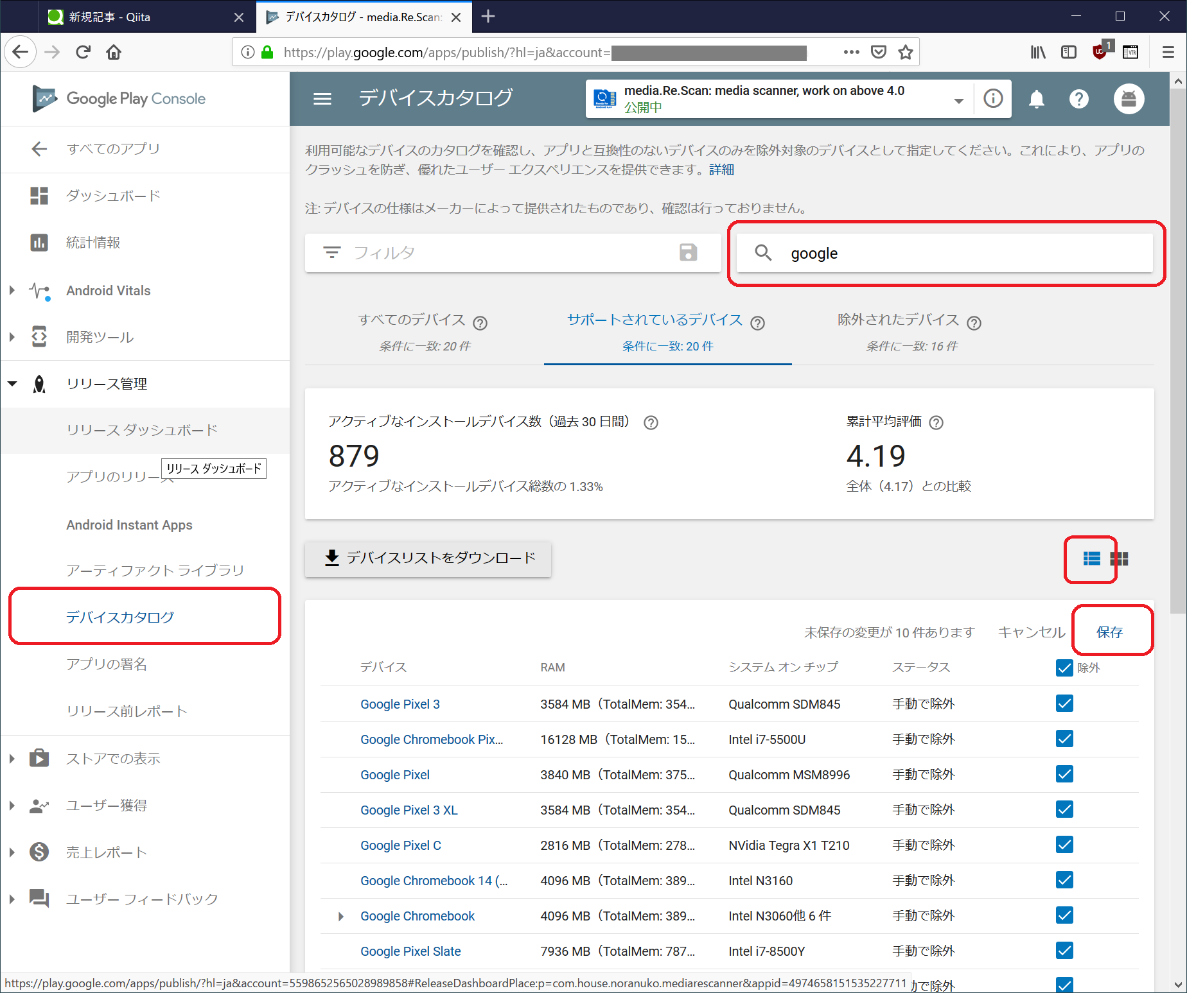Click the vertical page scrollbar
The height and width of the screenshot is (993, 1187).
[x=1178, y=351]
